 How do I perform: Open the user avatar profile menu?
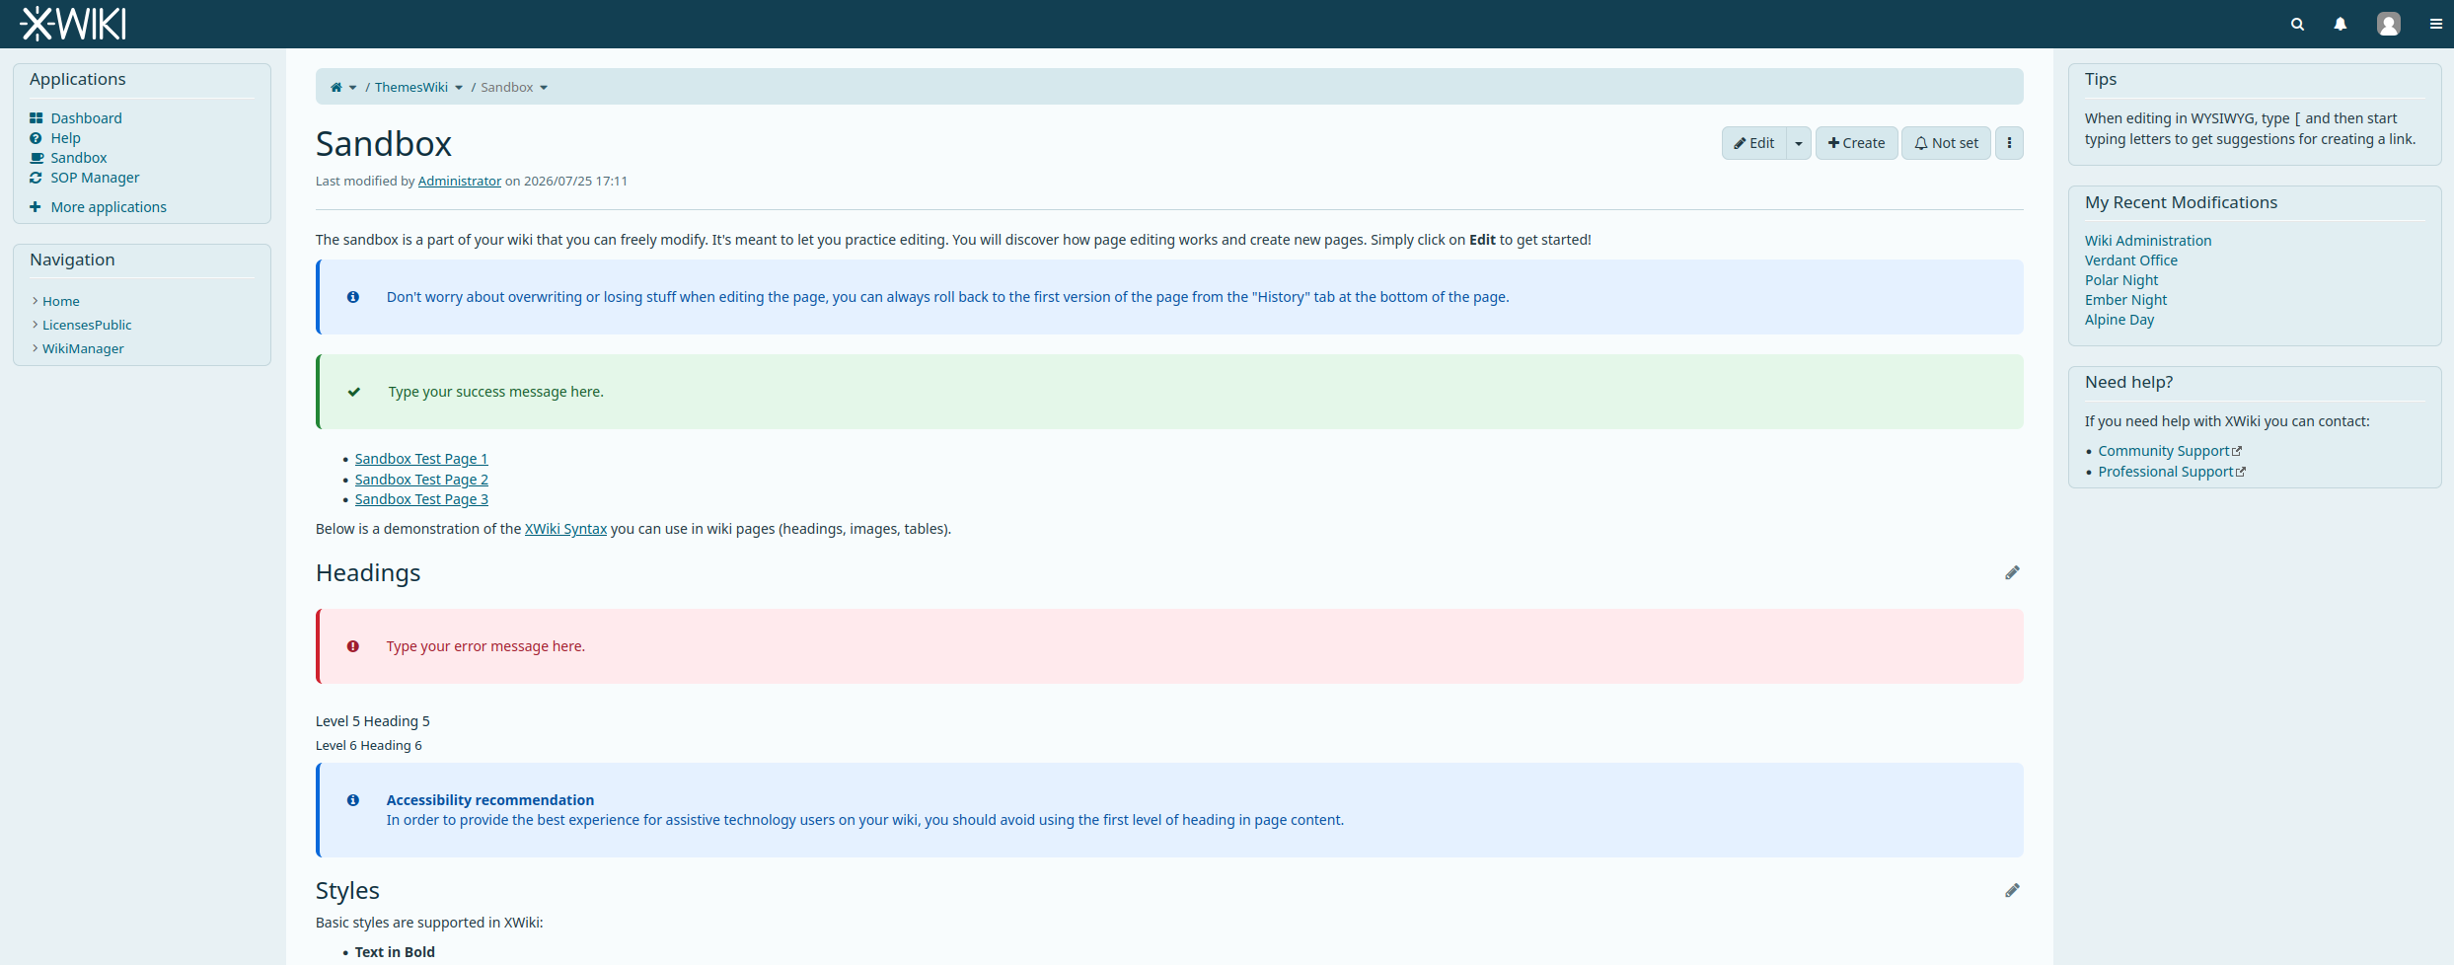pyautogui.click(x=2389, y=24)
